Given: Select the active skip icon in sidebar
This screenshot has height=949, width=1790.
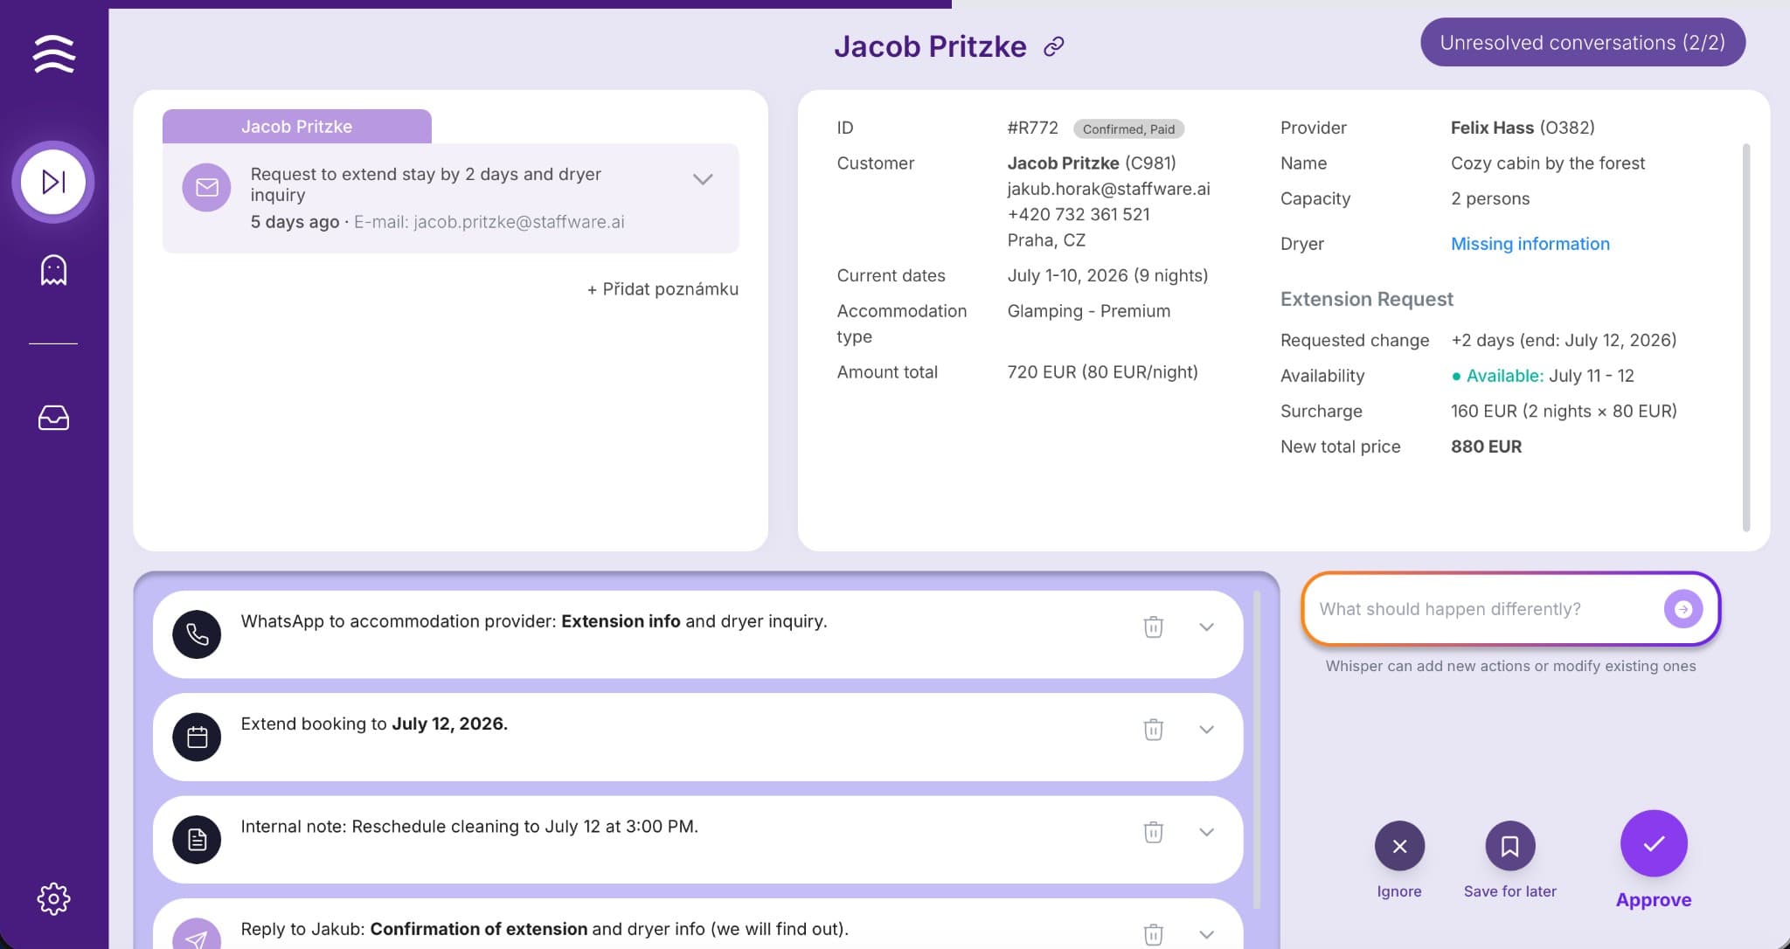Looking at the screenshot, I should point(53,182).
